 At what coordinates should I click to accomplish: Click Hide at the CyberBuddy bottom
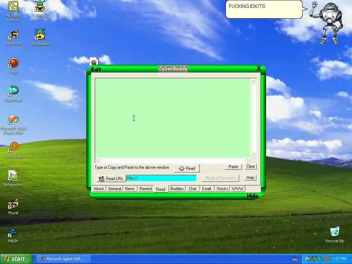click(x=252, y=196)
